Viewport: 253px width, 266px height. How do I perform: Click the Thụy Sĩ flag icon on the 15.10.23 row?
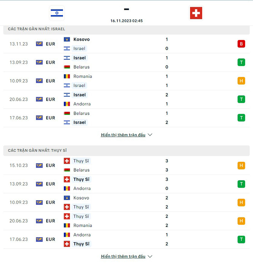click(67, 161)
